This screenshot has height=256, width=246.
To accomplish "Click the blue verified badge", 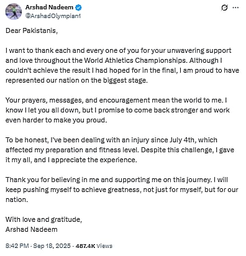I will (78, 7).
